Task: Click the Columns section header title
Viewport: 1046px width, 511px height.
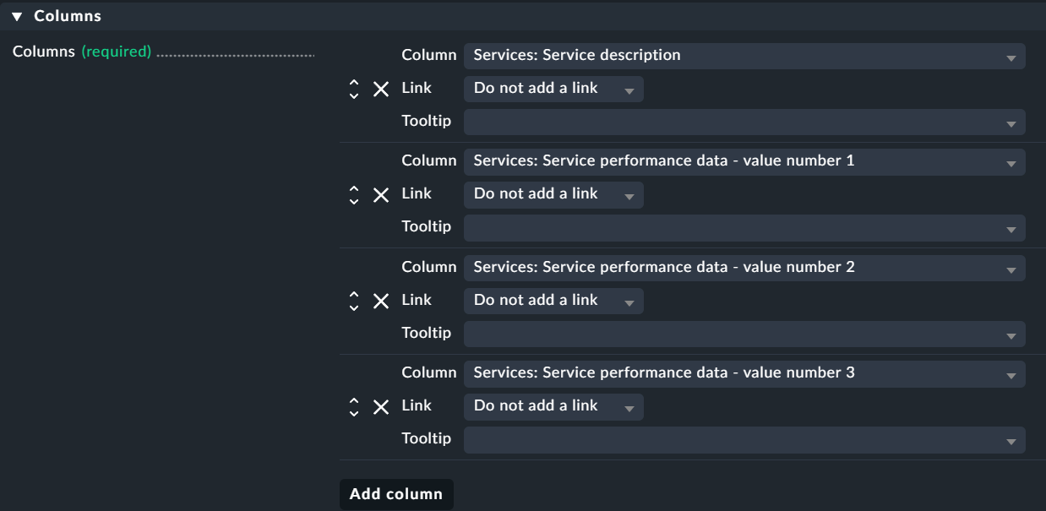Action: click(68, 16)
